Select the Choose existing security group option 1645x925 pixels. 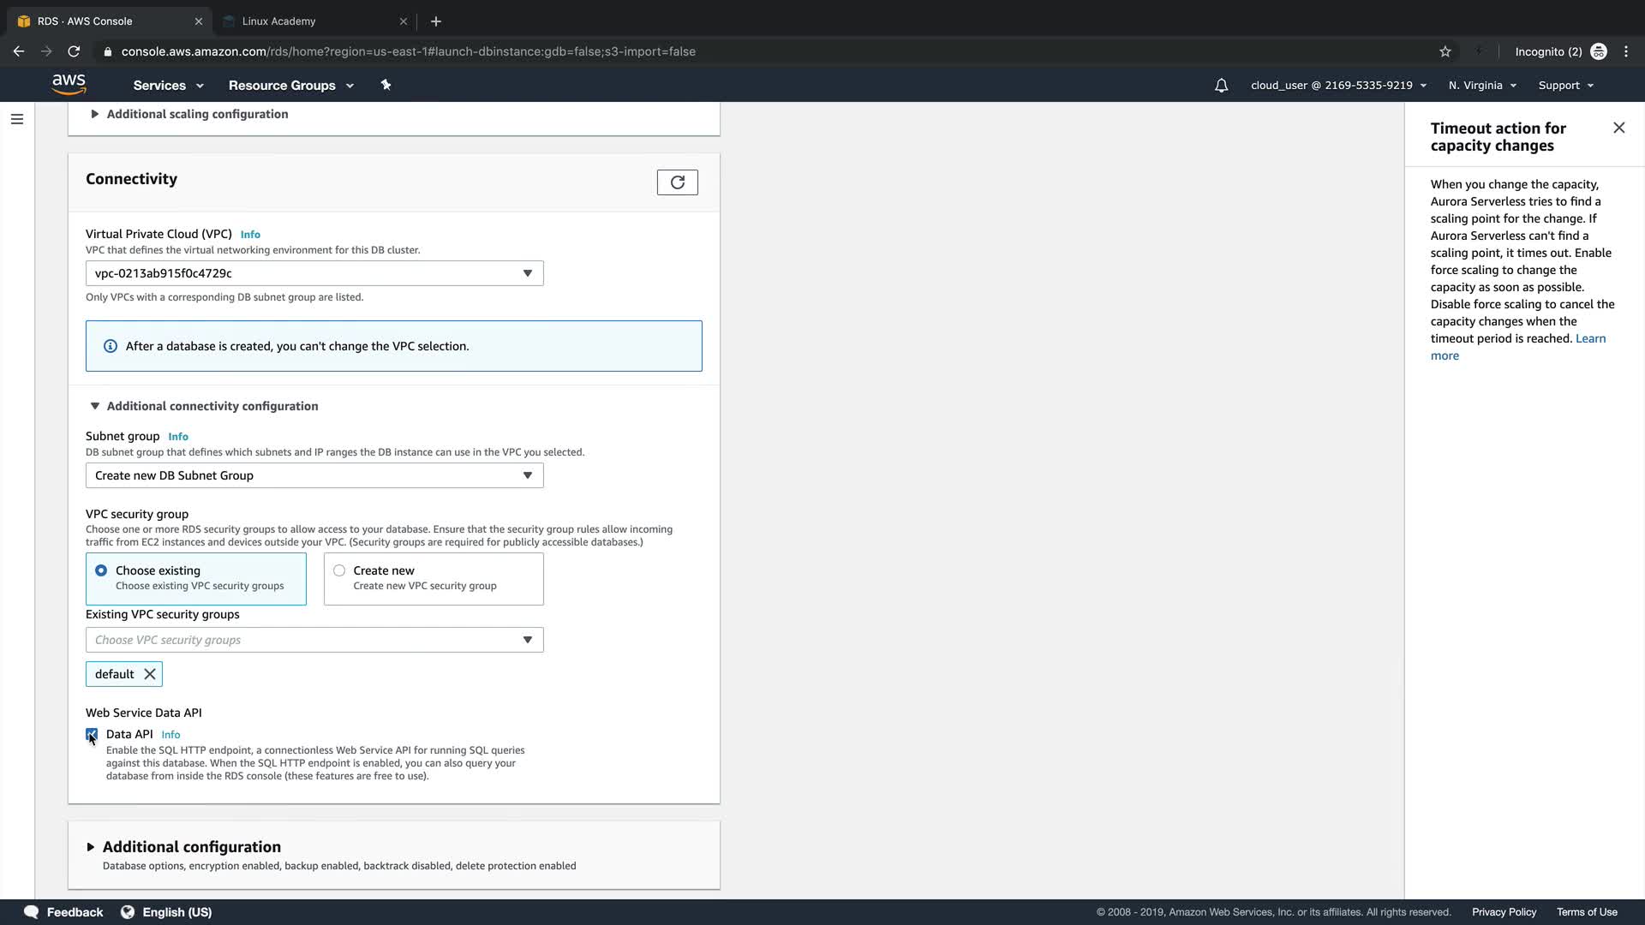point(101,570)
